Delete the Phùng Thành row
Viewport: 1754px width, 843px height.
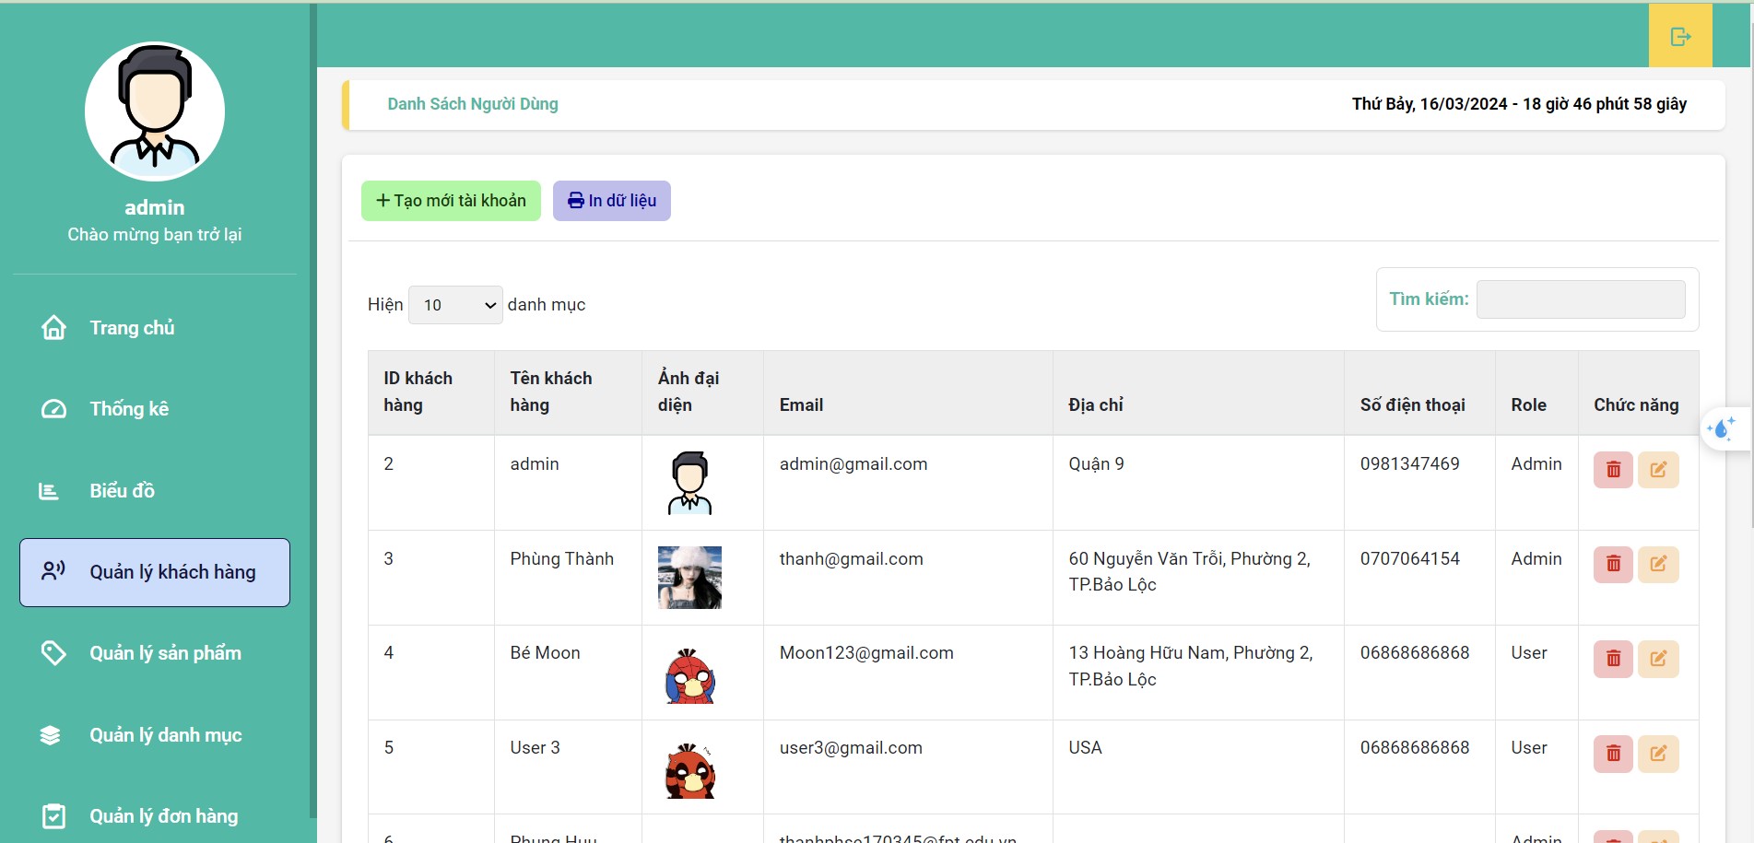[x=1613, y=564]
